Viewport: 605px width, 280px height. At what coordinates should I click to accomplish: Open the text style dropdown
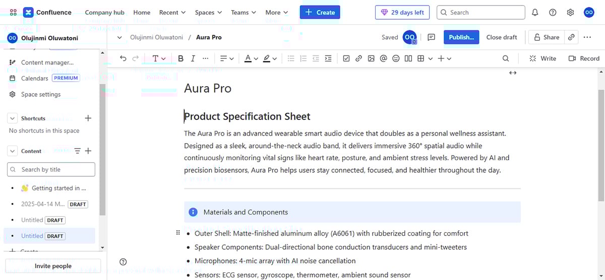pyautogui.click(x=159, y=58)
